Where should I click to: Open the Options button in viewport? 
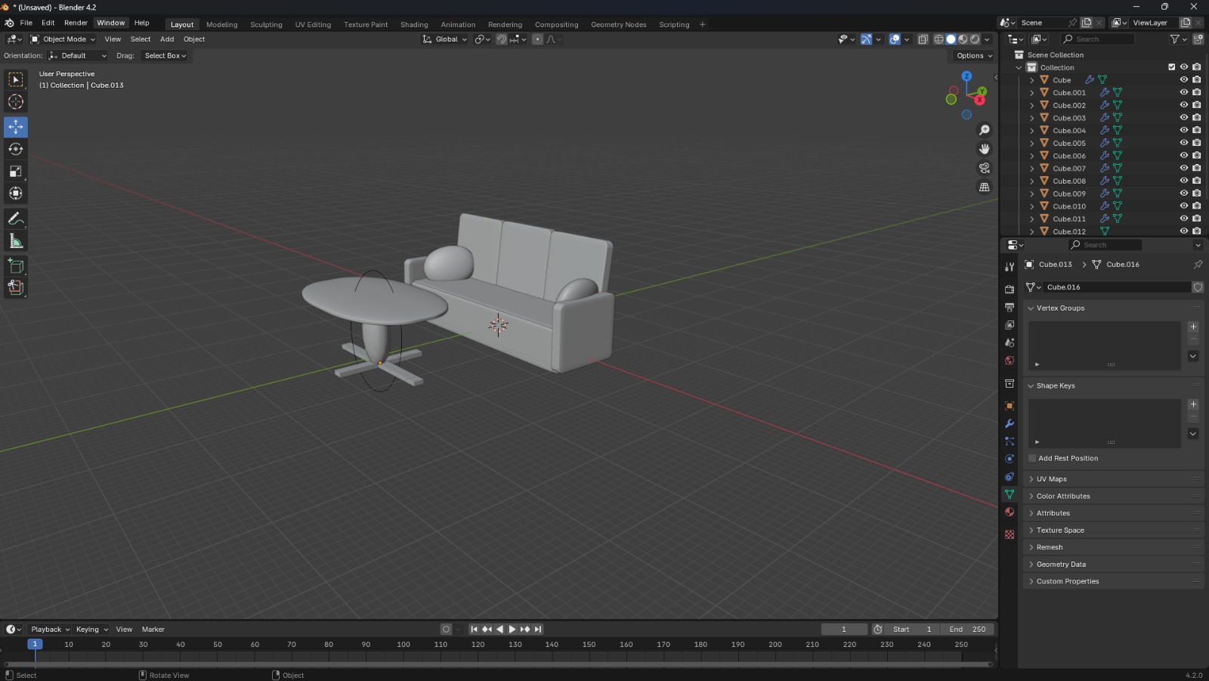tap(973, 56)
